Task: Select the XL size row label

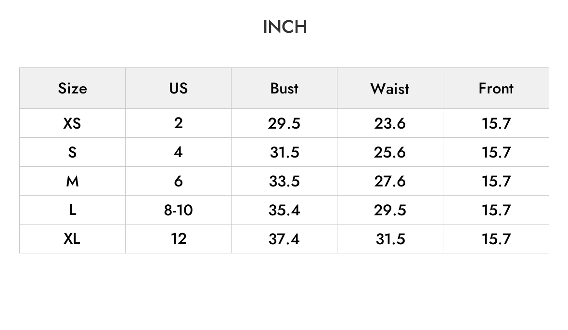Action: (72, 239)
